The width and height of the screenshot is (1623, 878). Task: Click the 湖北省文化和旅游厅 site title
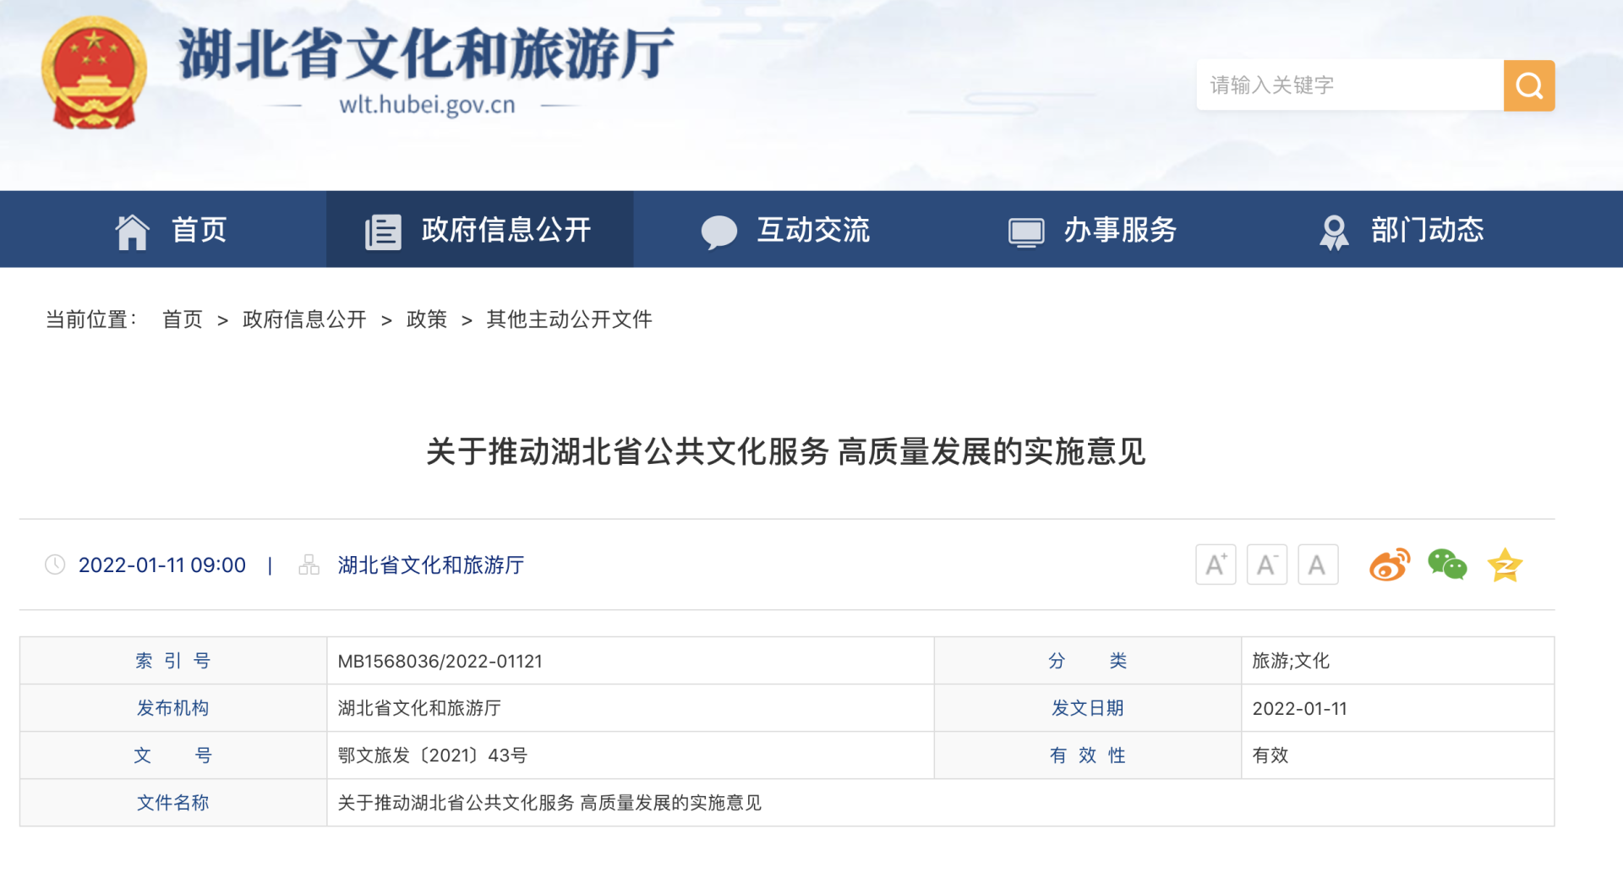tap(426, 53)
